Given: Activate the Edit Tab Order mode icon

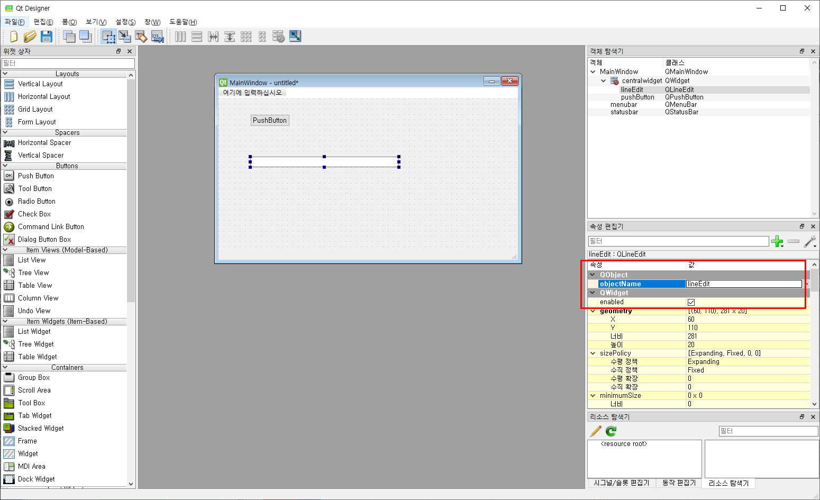Looking at the screenshot, I should [158, 37].
